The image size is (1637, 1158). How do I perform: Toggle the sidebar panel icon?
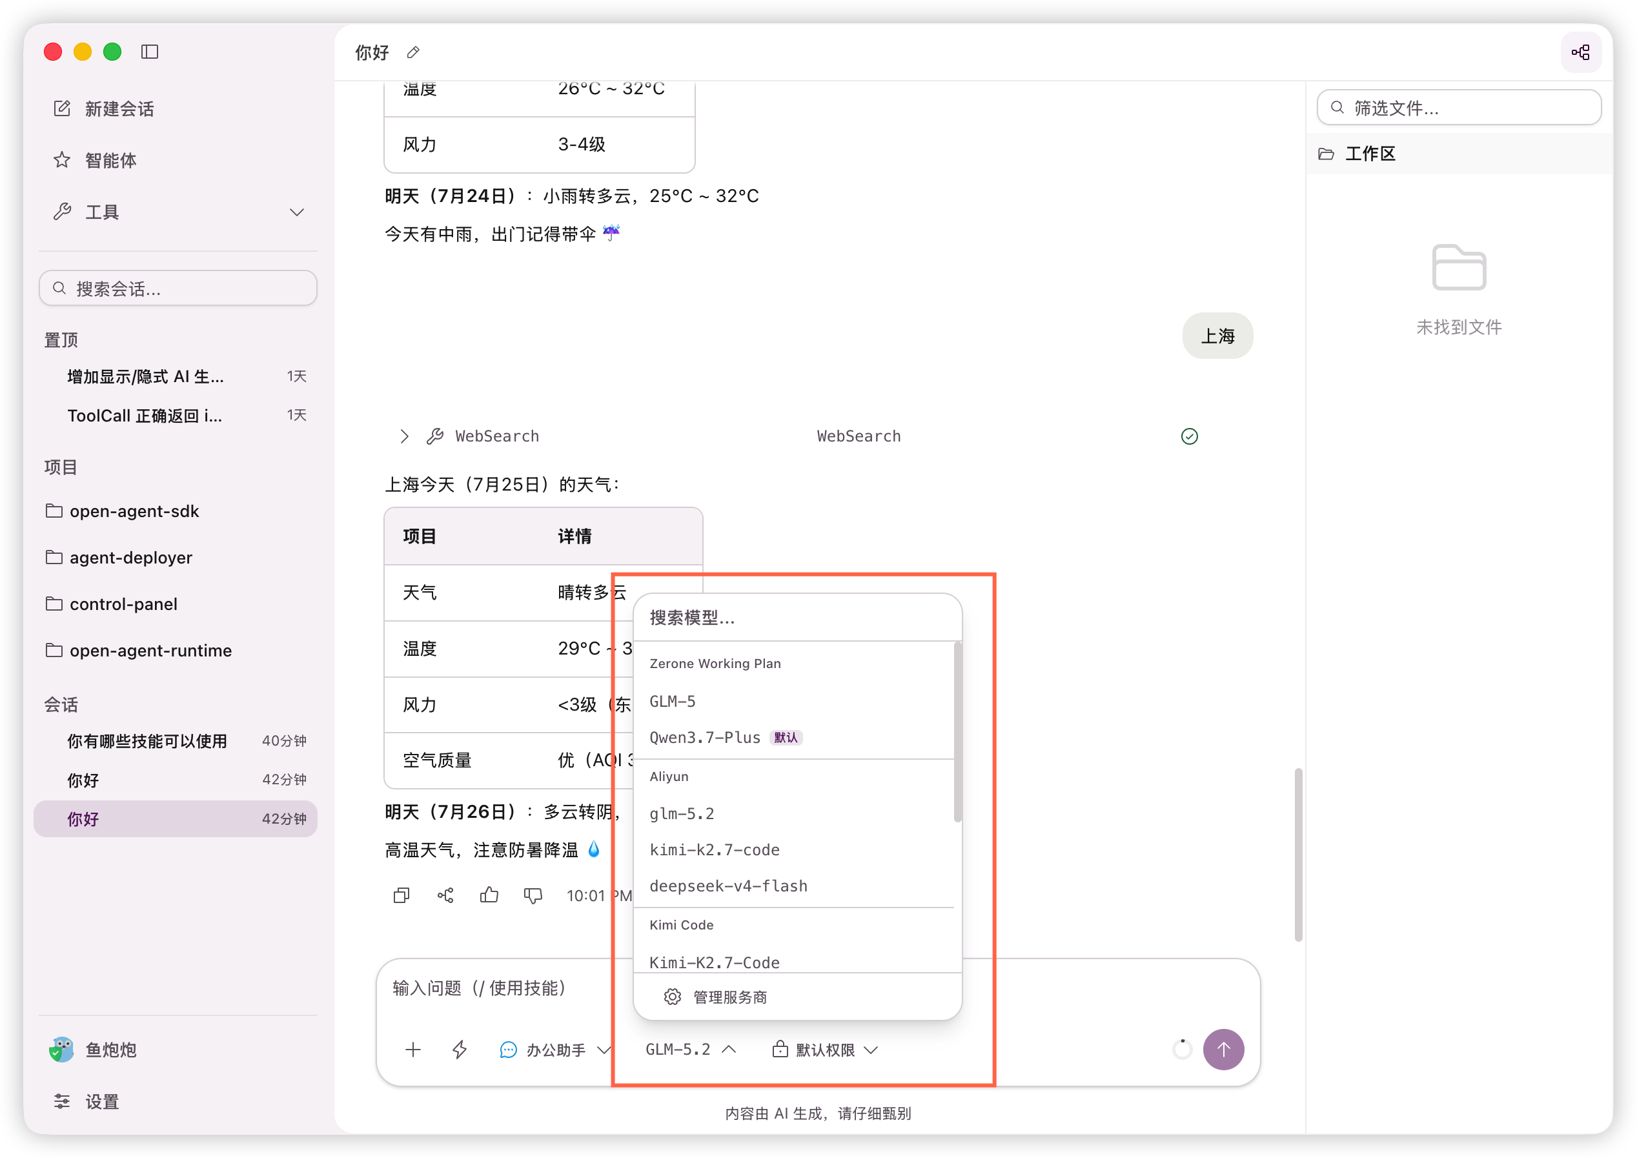[150, 52]
